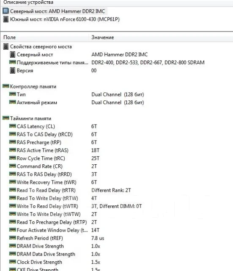
Task: Select the Refresh Period value 7.8 us
Action: click(98, 238)
